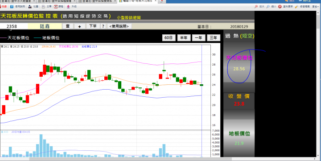The image size is (321, 161).
Task: Click the 20MA 24.43 chart label
Action: pyautogui.click(x=49, y=47)
